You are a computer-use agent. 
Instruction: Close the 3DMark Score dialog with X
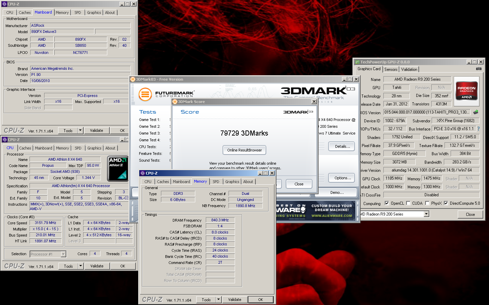point(314,102)
